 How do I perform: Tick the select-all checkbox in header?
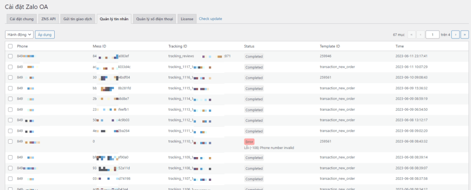(x=11, y=46)
